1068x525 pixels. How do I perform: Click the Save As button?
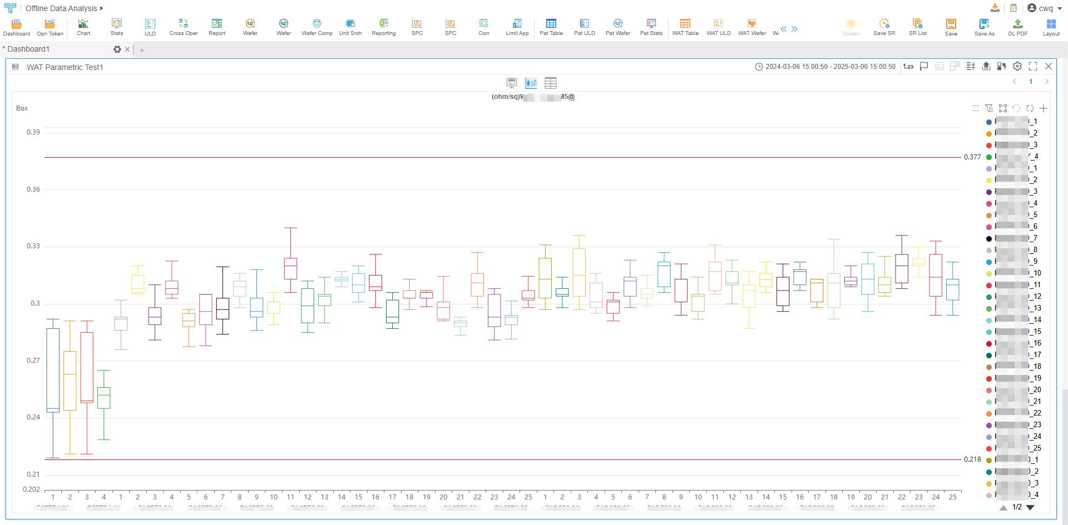pyautogui.click(x=984, y=26)
